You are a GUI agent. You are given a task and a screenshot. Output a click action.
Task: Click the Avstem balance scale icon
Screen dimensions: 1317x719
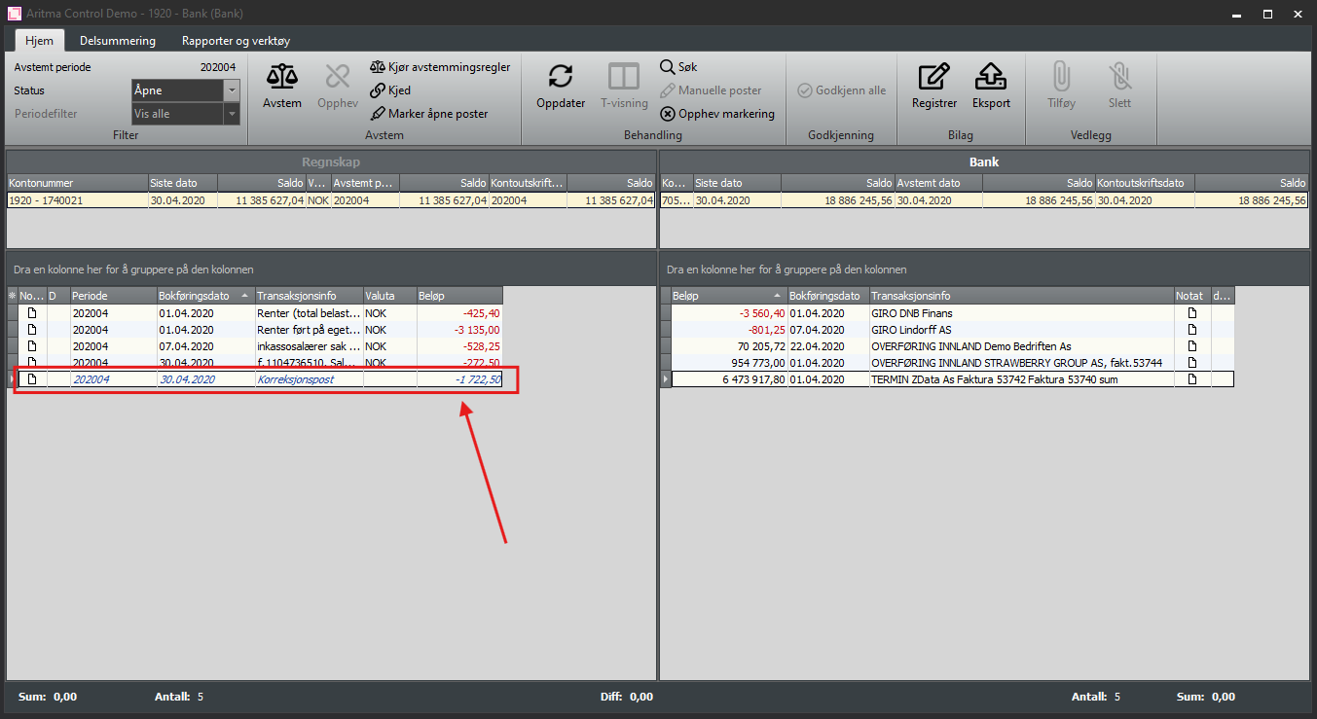coord(282,78)
